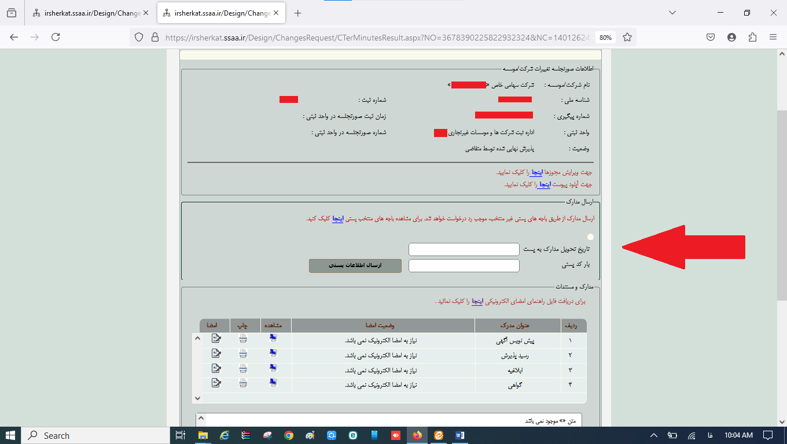The image size is (787, 444).
Task: Open the اینجا electronic signature guide link
Action: tap(477, 301)
